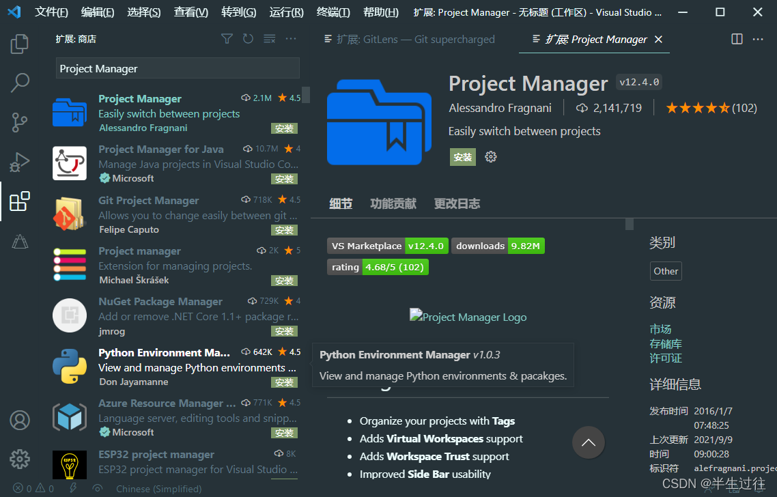Install Python Environment Manager extension

click(284, 382)
